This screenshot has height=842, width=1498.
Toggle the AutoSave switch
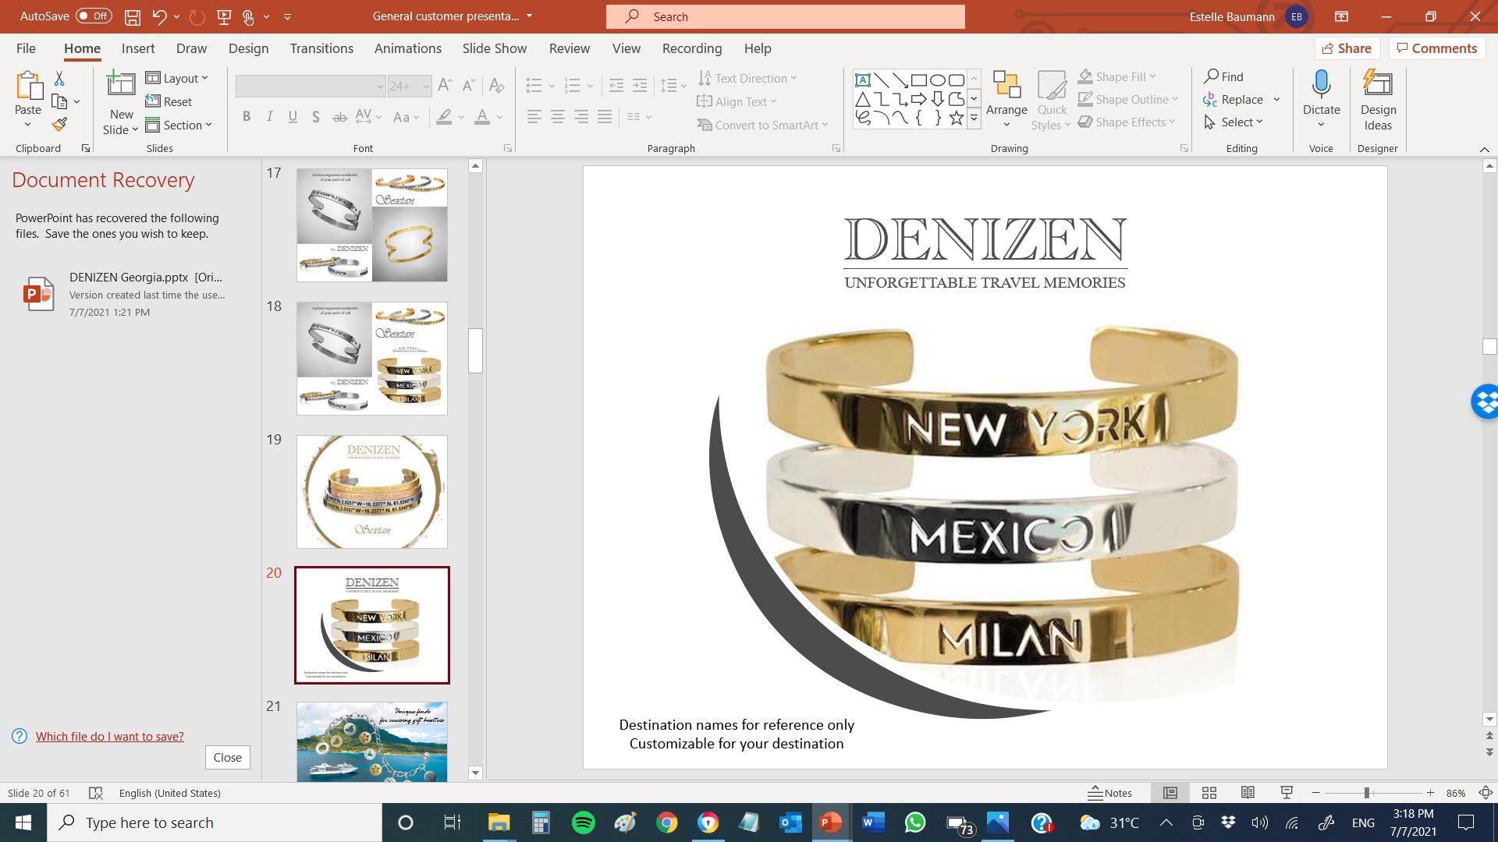[94, 16]
